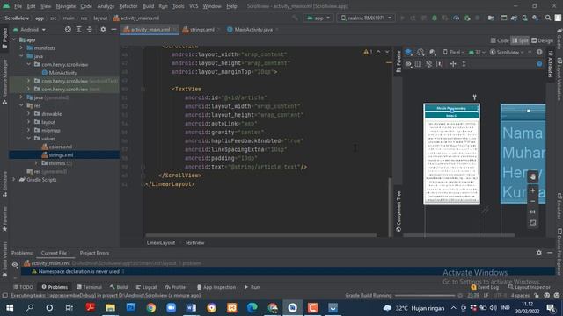Click the design warnings info icon
The width and height of the screenshot is (563, 316).
tap(539, 53)
